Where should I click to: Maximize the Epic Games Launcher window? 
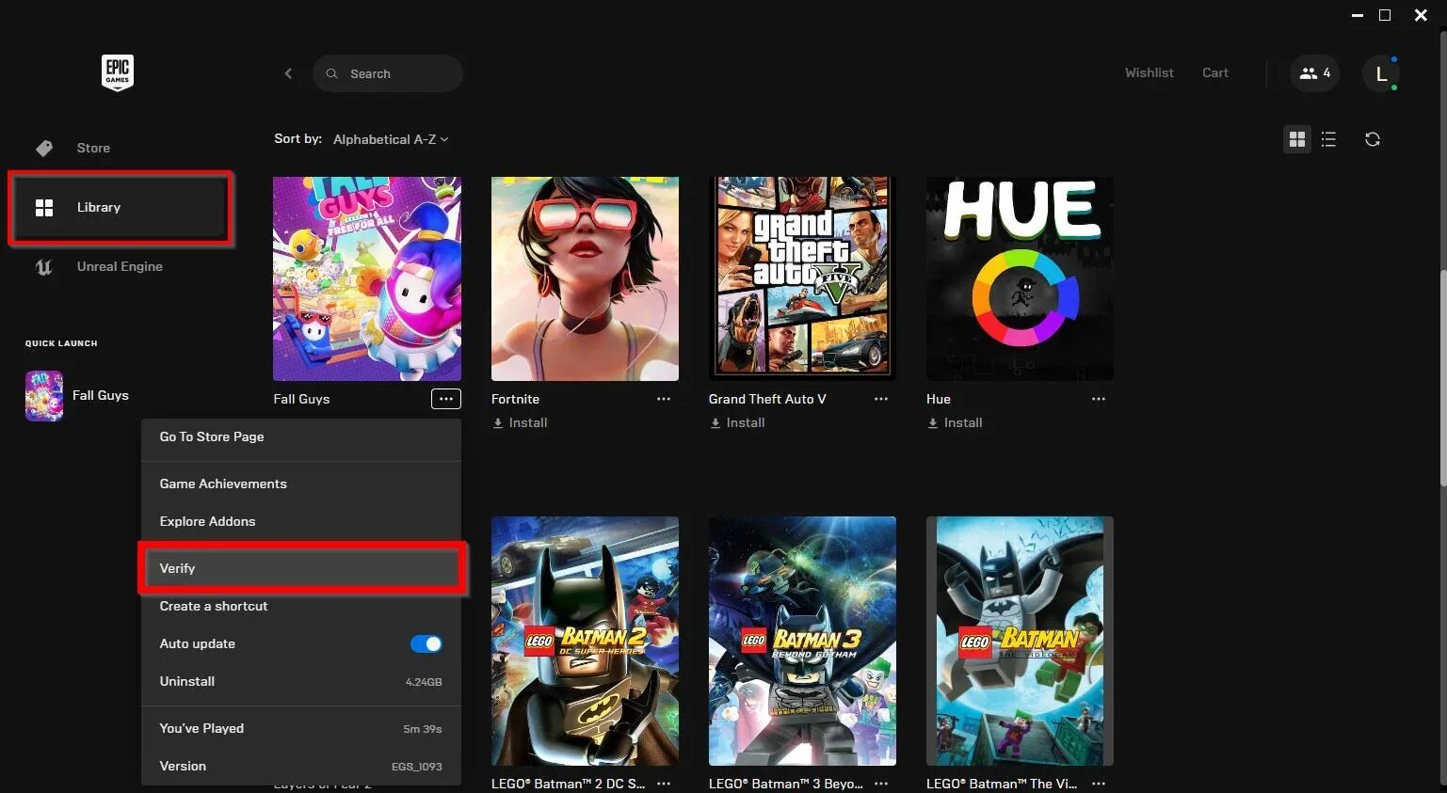(1385, 15)
